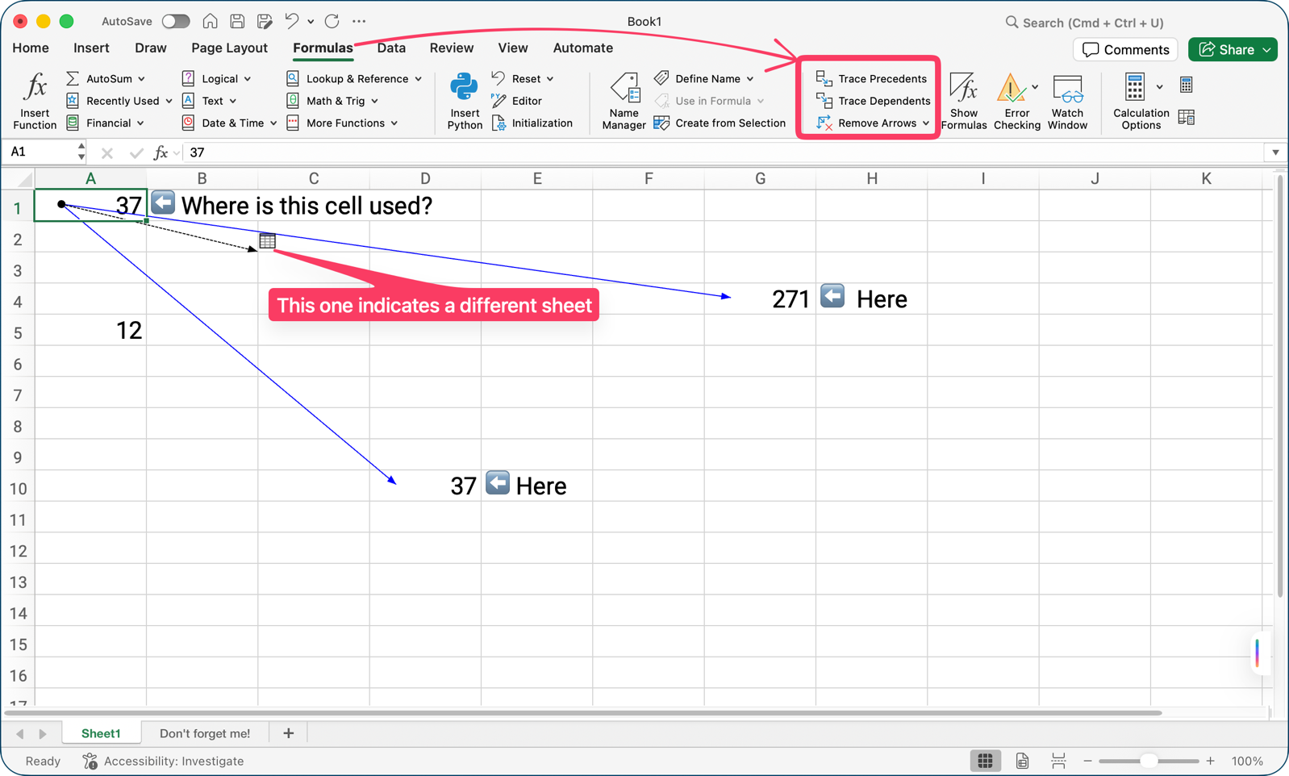Open the Python Editor
This screenshot has width=1289, height=776.
click(x=516, y=101)
